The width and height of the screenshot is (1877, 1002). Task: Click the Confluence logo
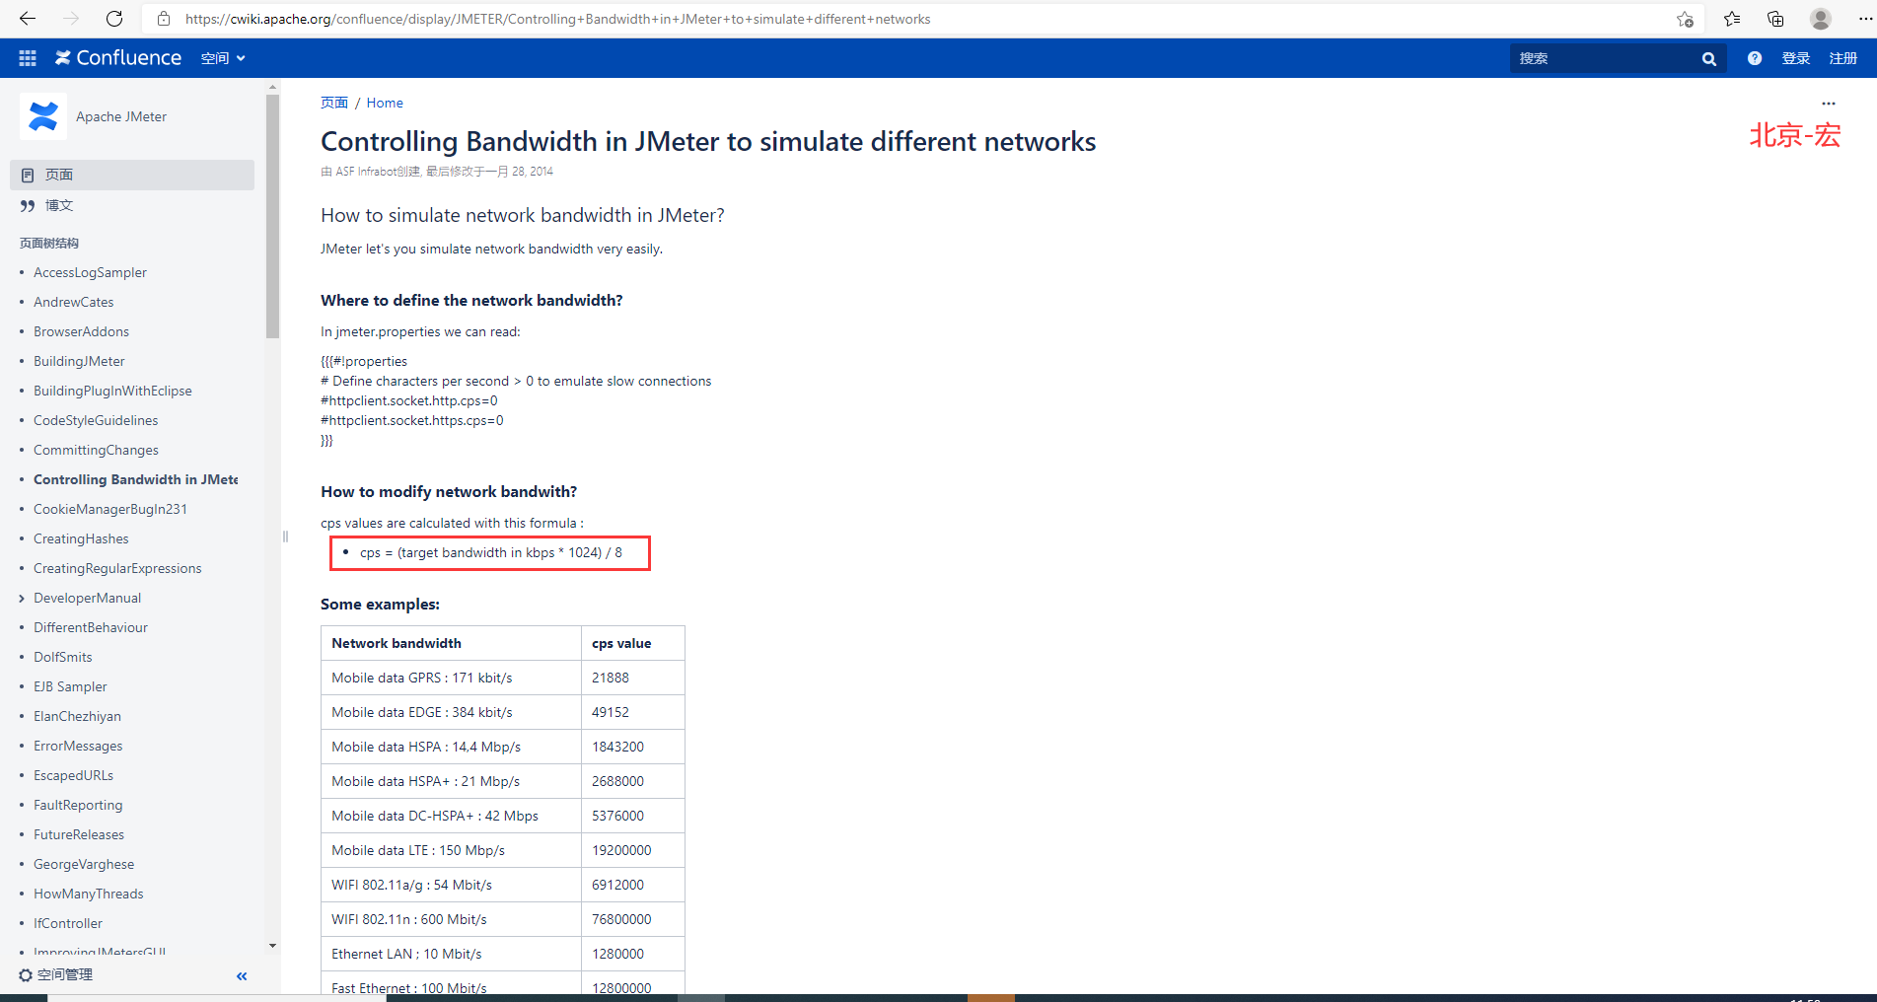point(118,58)
